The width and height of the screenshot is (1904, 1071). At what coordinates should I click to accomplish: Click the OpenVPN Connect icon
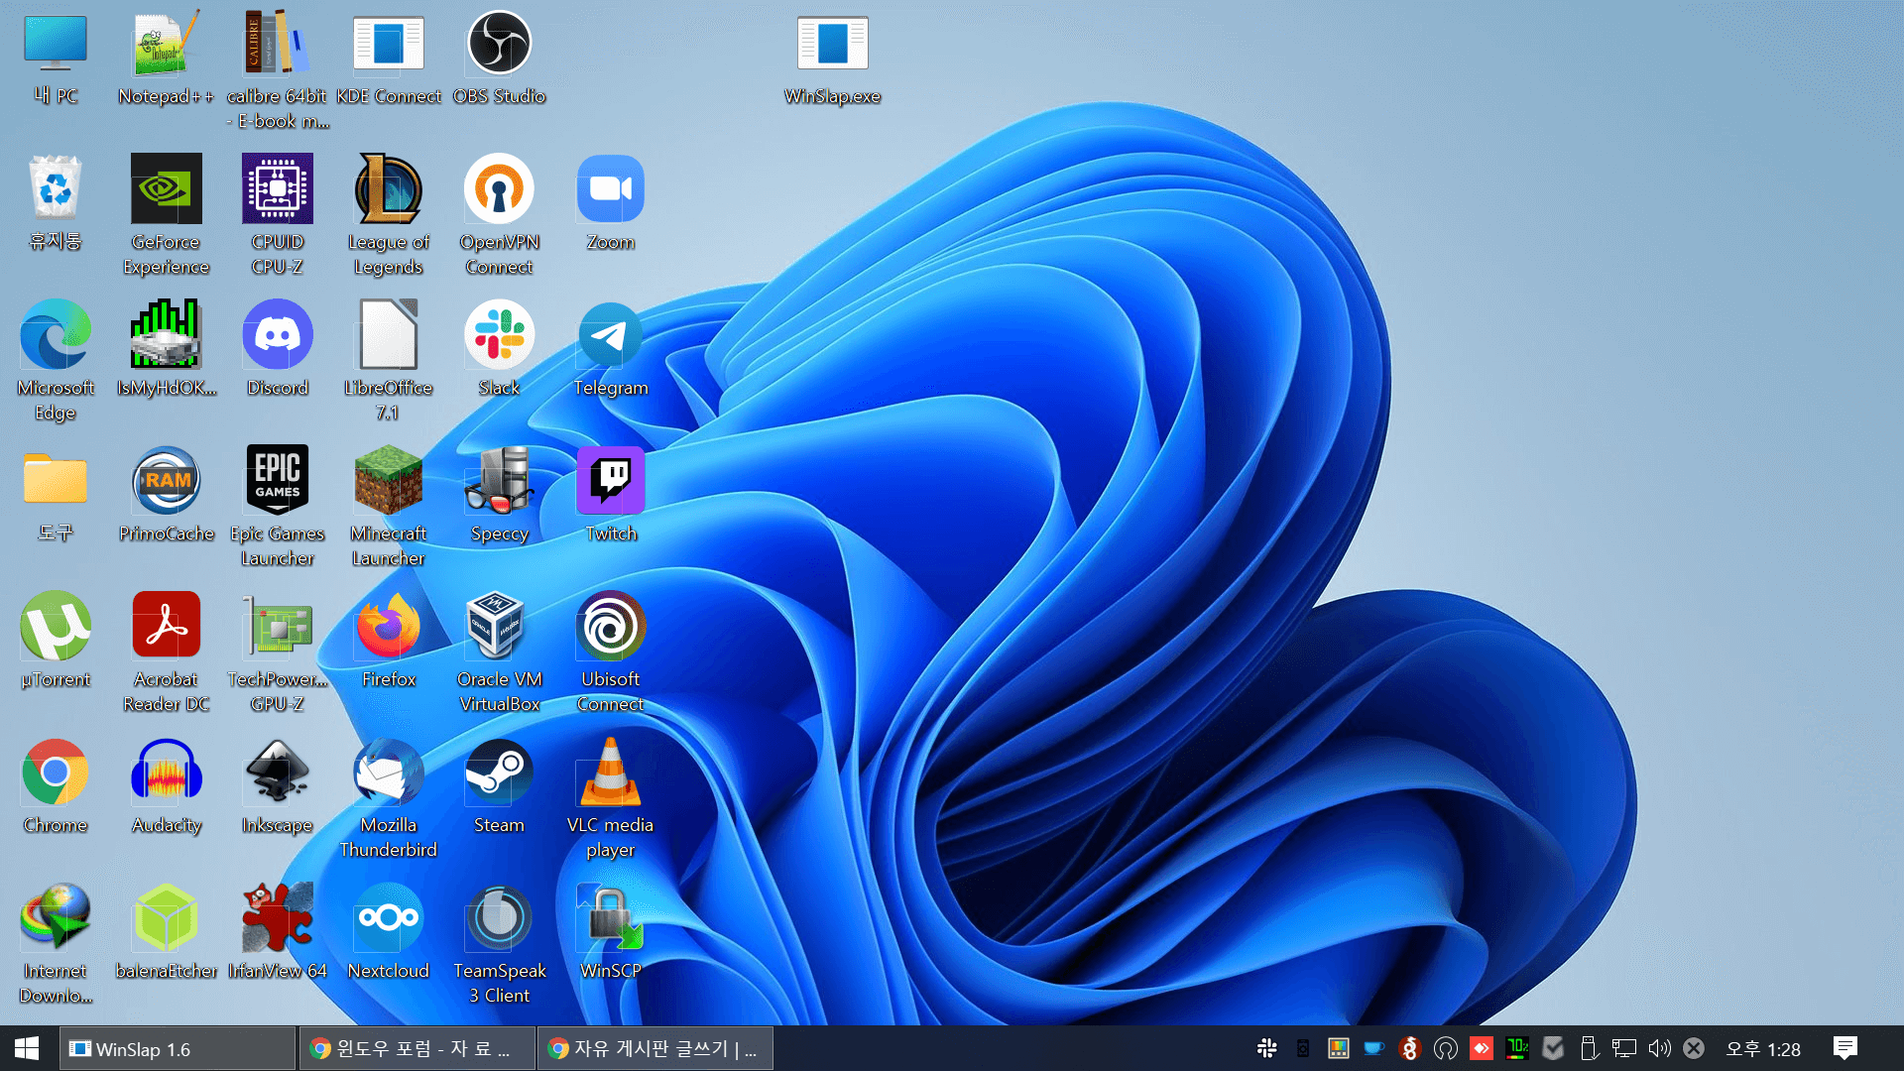(x=500, y=214)
